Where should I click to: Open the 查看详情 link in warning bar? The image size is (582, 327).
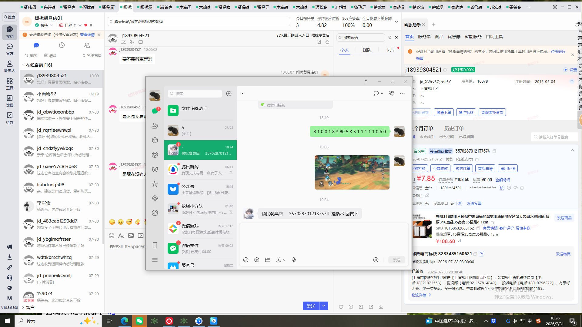(87, 35)
